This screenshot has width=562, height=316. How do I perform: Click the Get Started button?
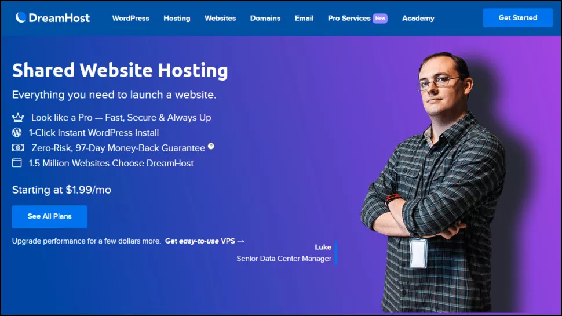pos(517,18)
